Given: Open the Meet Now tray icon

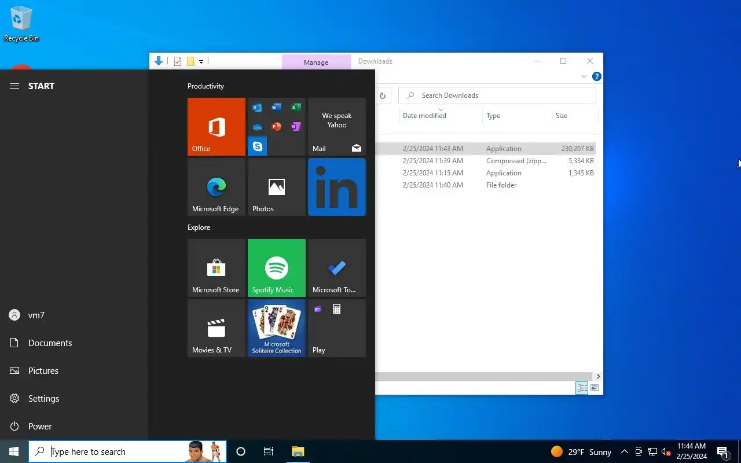Looking at the screenshot, I should 639,452.
